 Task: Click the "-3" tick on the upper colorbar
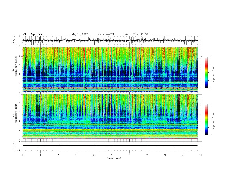point(211,57)
